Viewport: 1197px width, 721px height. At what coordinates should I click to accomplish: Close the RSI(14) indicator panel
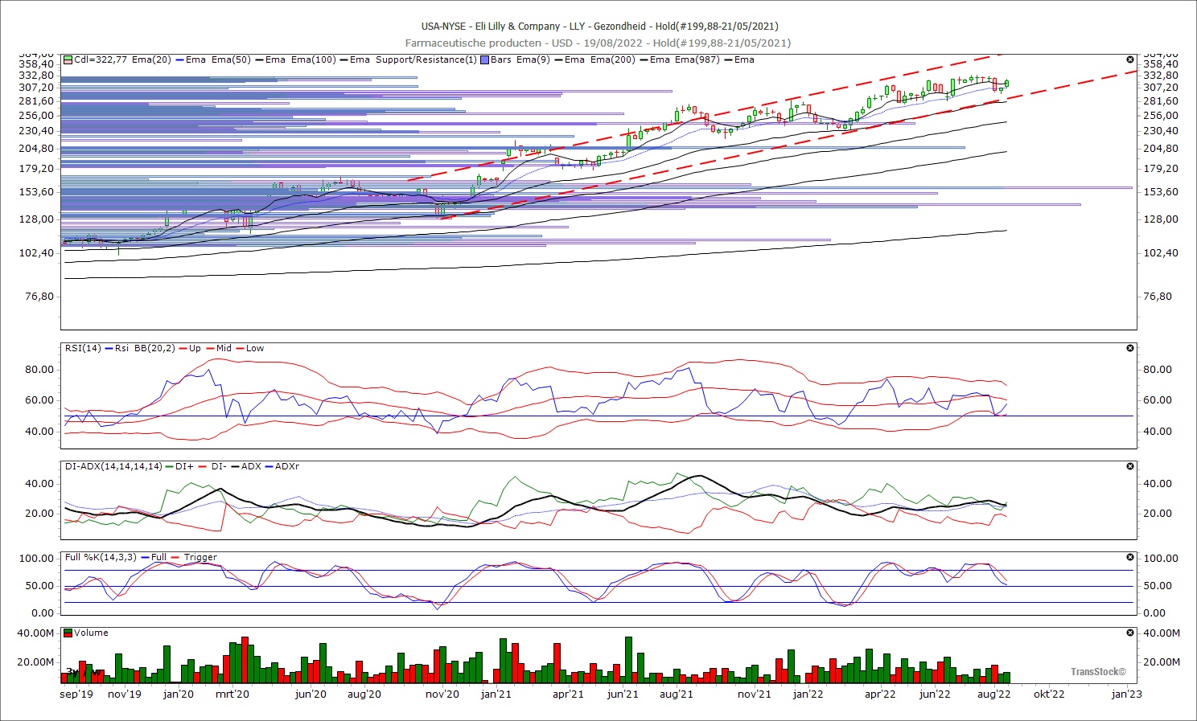coord(1130,348)
